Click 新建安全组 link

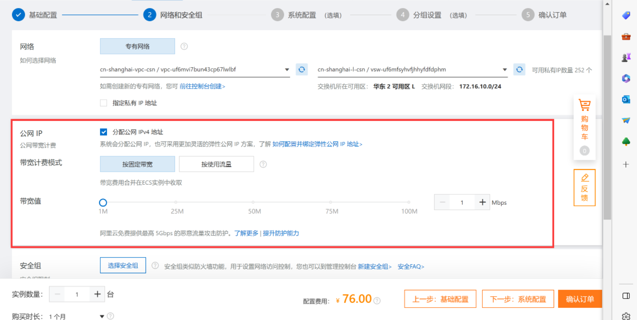pyautogui.click(x=375, y=266)
